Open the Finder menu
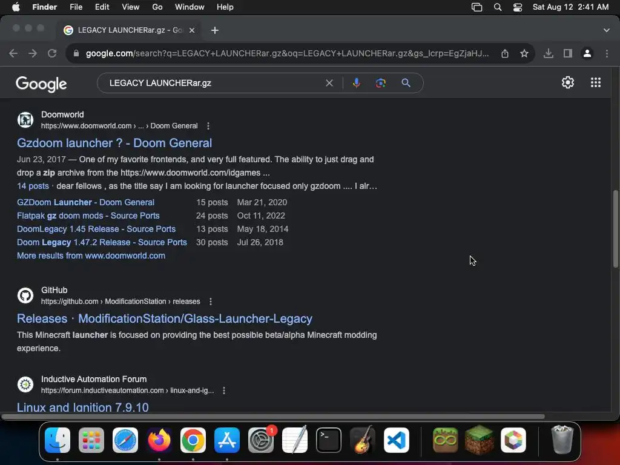620x465 pixels. tap(44, 7)
